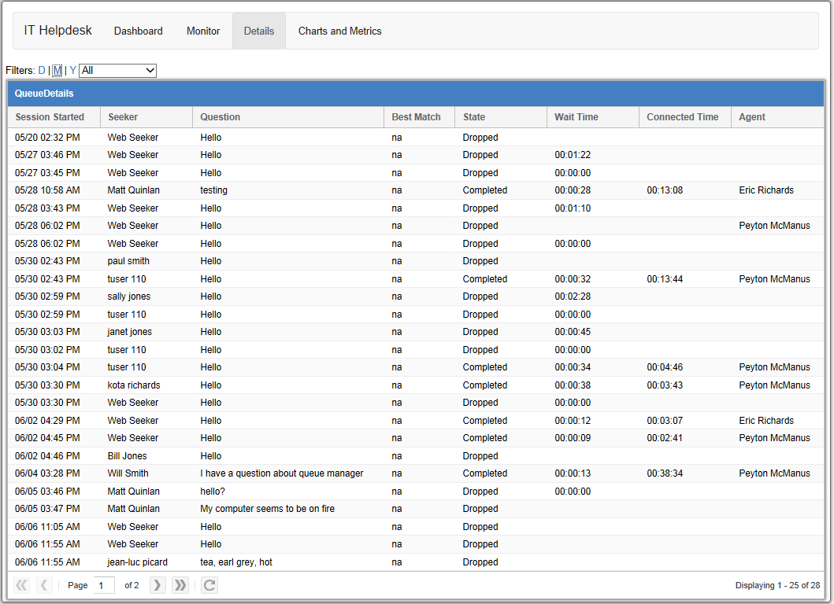The height and width of the screenshot is (604, 834).
Task: Select seeker 'kota richards'
Action: click(134, 385)
